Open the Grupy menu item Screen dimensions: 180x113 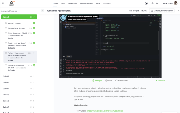pos(98,3)
